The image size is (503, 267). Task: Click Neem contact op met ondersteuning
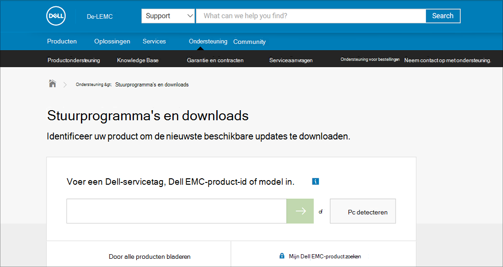448,60
